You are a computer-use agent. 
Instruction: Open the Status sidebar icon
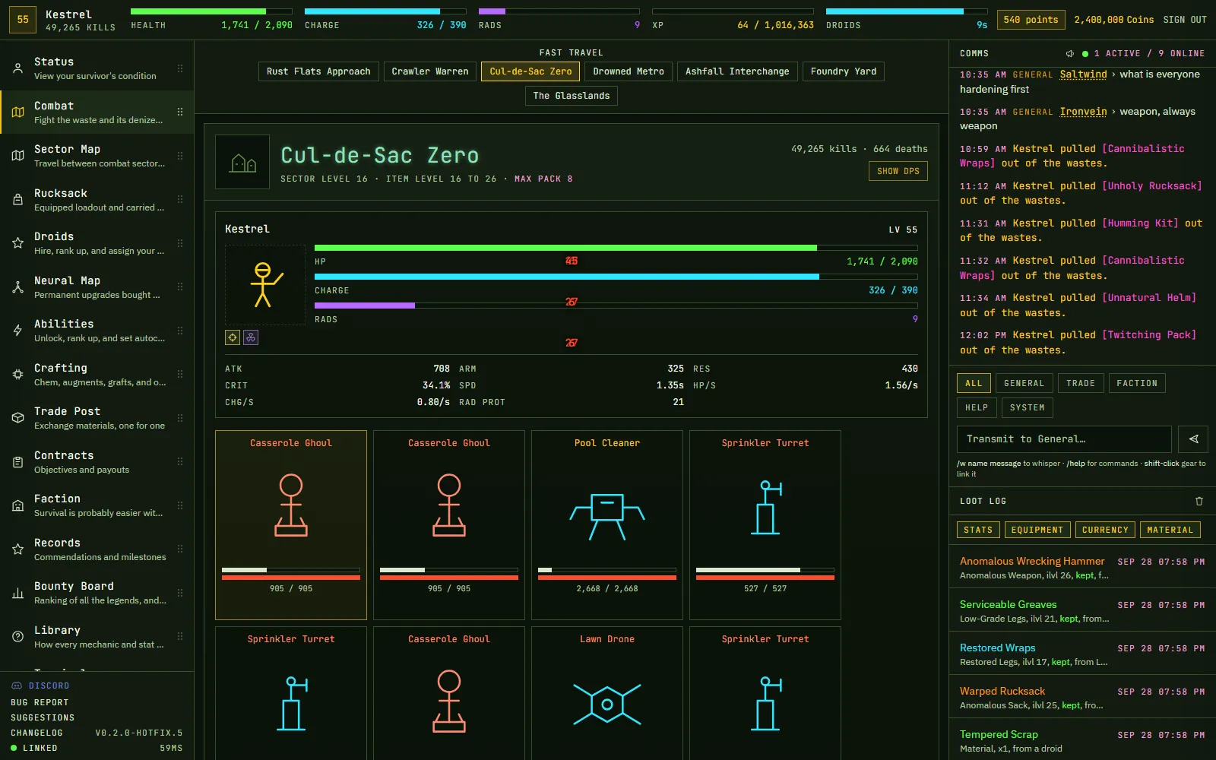(17, 68)
